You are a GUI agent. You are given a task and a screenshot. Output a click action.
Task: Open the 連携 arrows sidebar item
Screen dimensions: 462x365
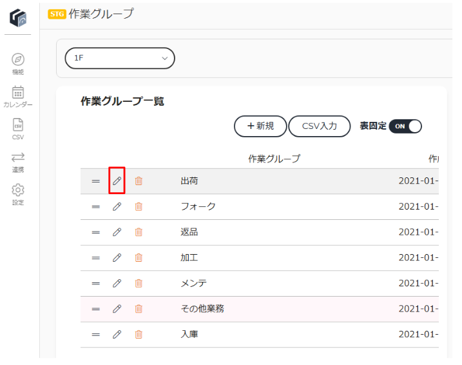coord(18,162)
